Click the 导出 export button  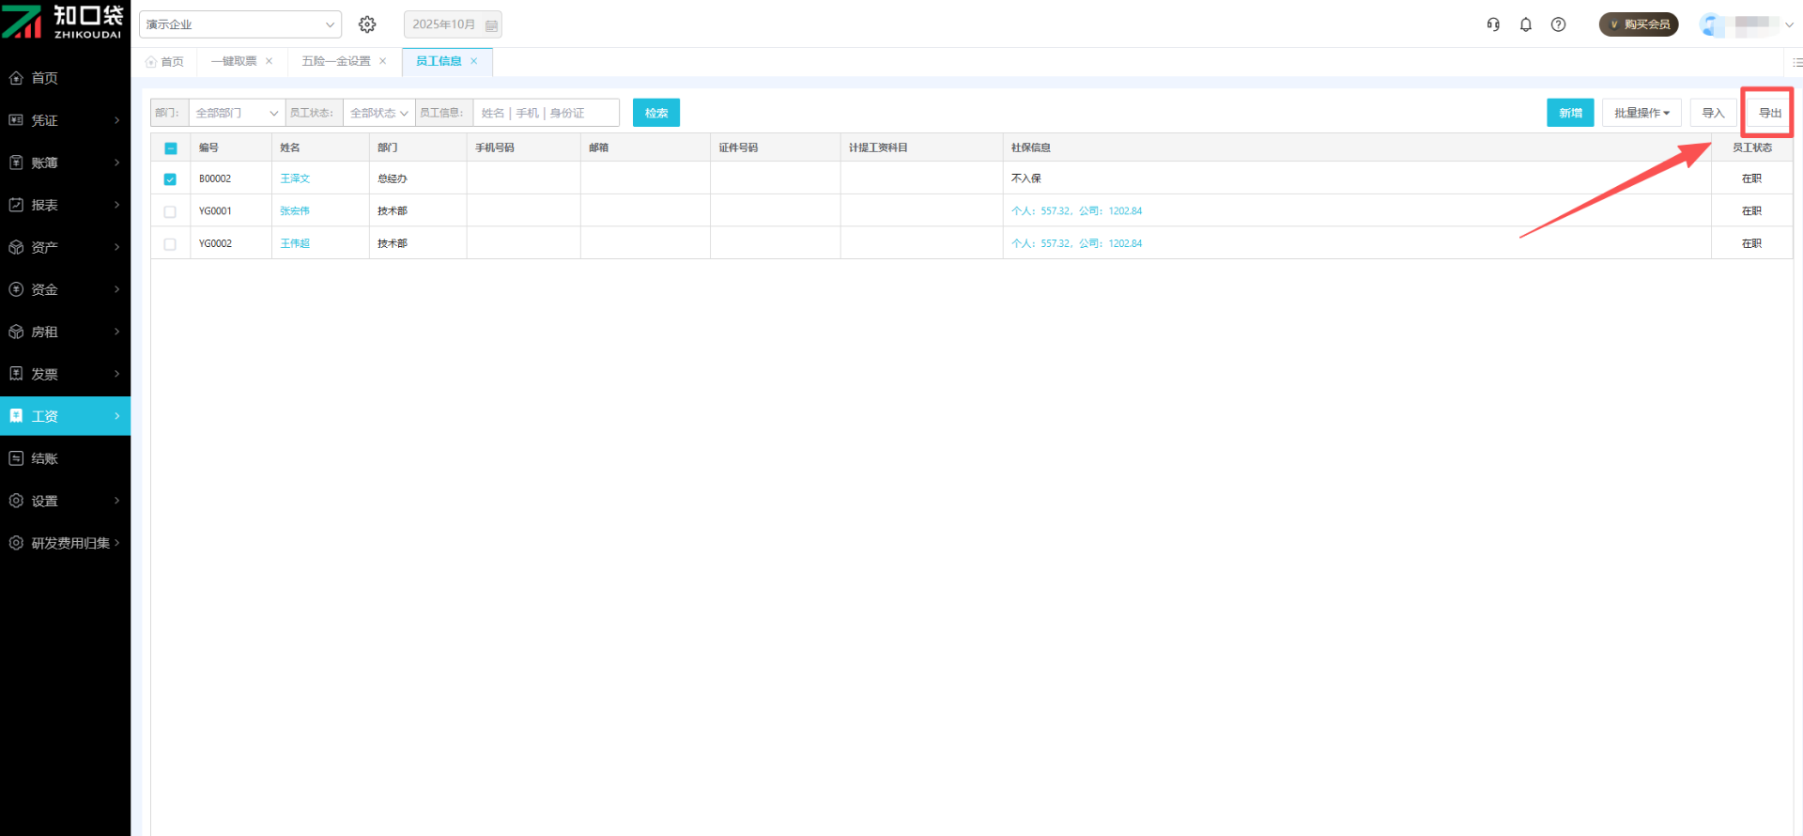1769,113
